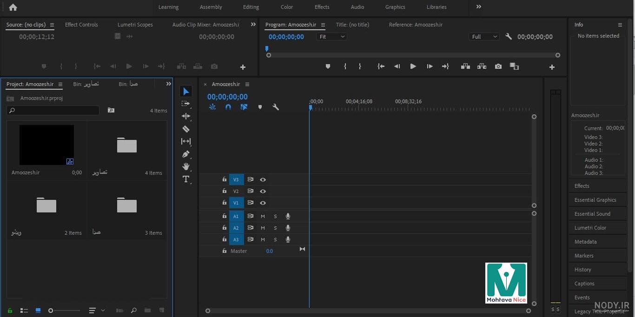Hide video track V2 with eye icon
This screenshot has height=317, width=635.
pos(263,191)
